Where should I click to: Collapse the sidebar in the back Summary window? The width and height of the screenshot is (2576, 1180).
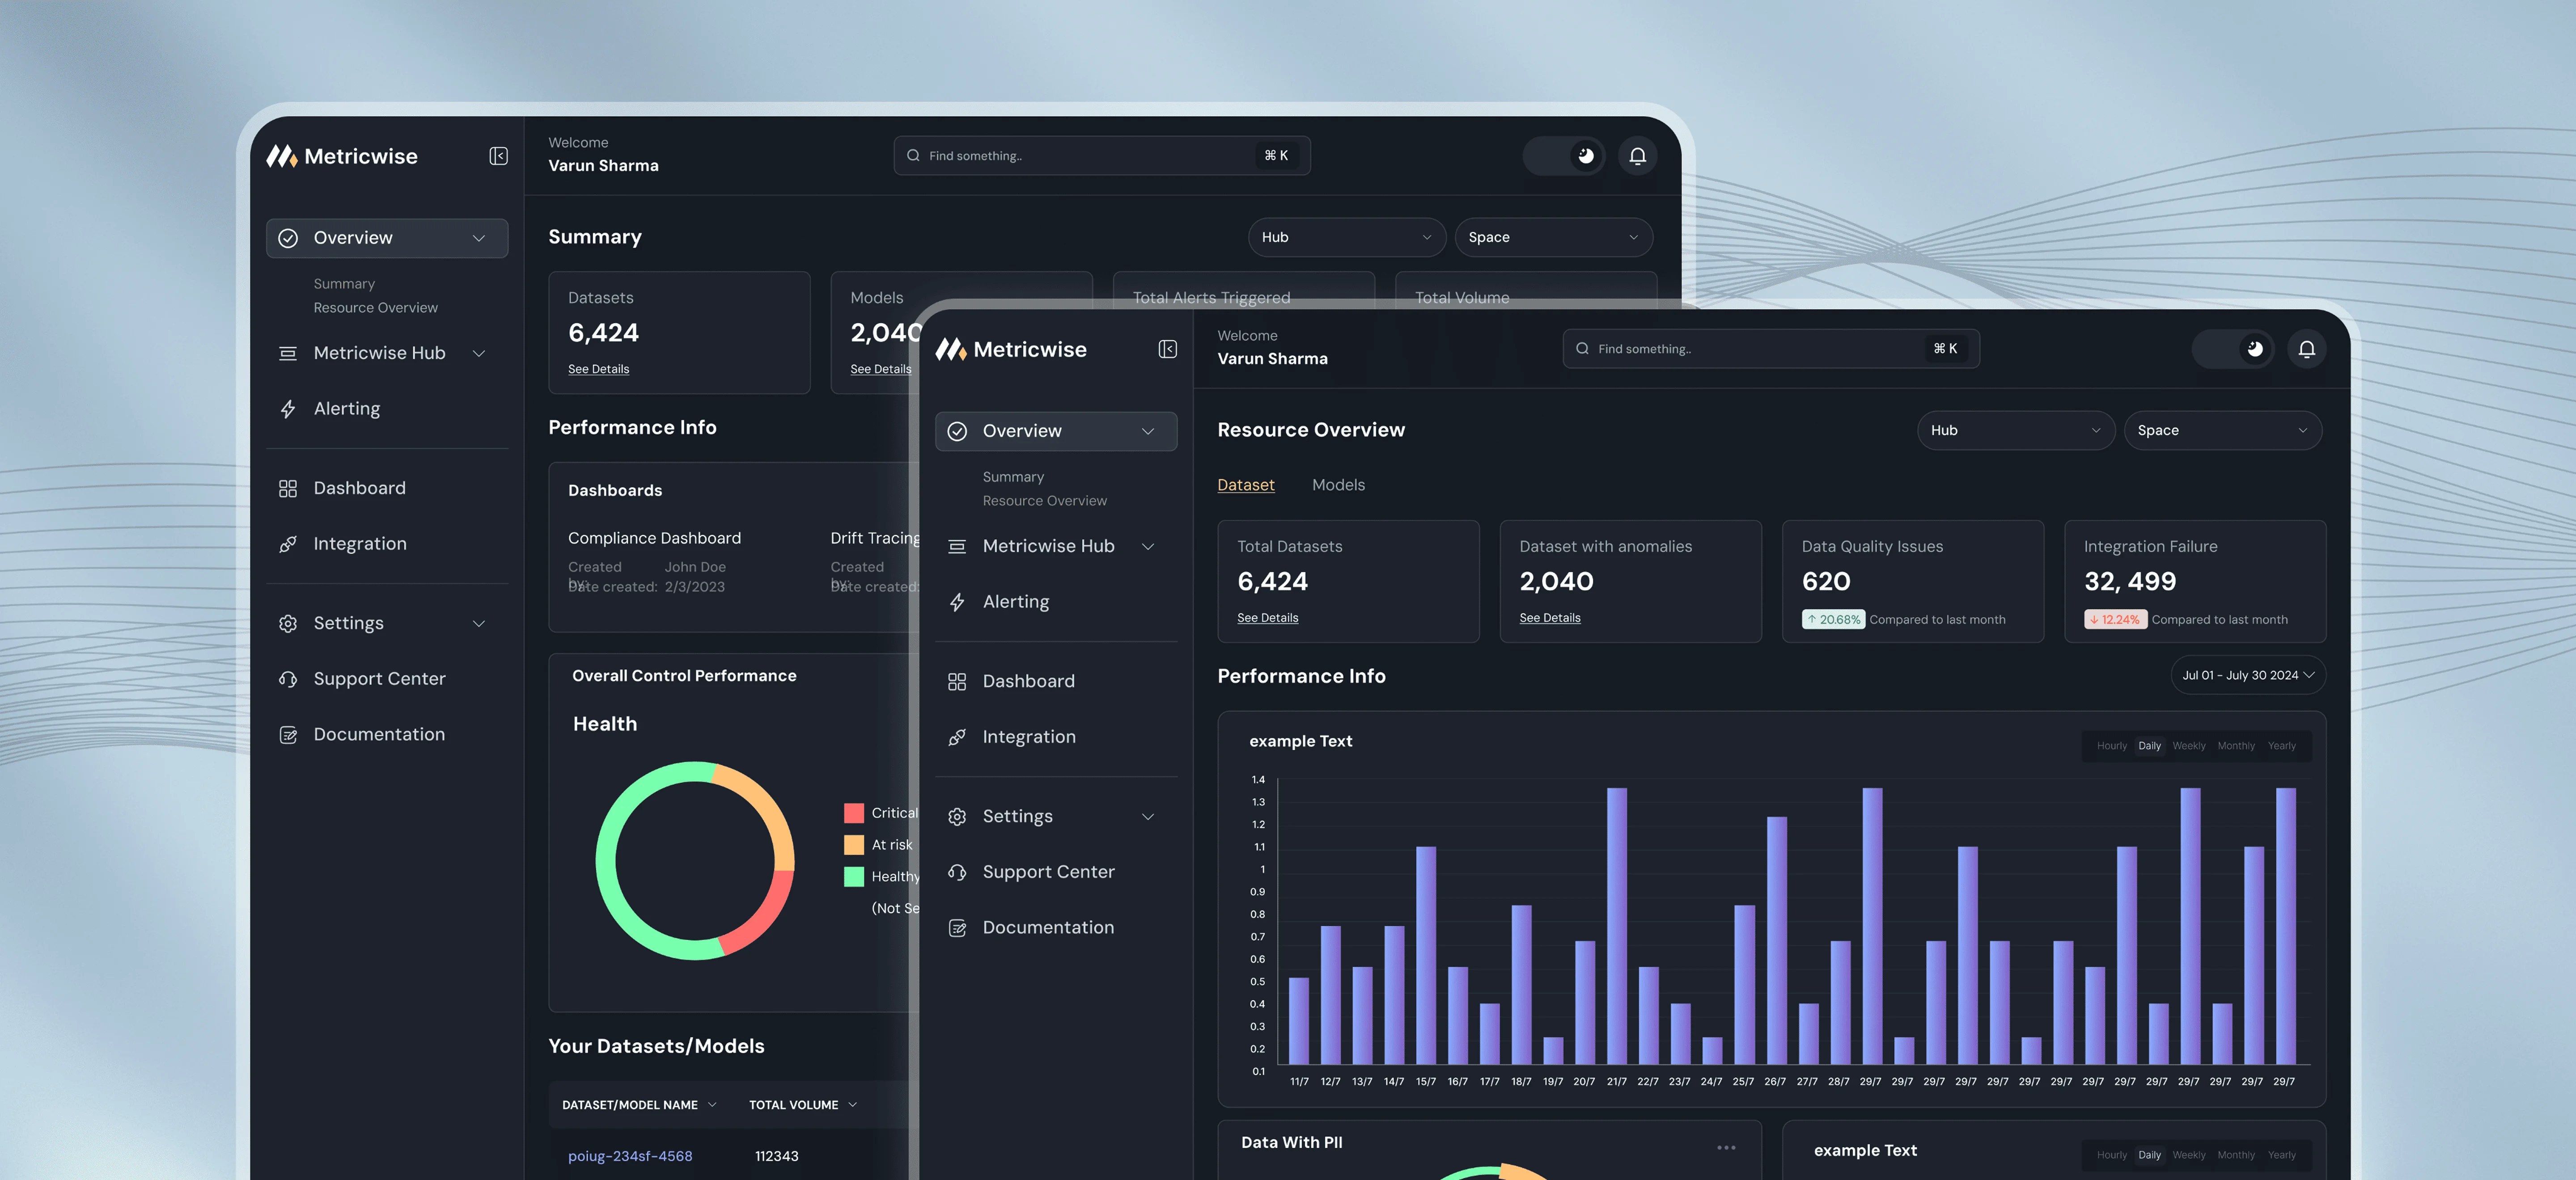point(498,156)
